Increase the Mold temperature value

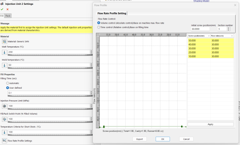point(91,64)
